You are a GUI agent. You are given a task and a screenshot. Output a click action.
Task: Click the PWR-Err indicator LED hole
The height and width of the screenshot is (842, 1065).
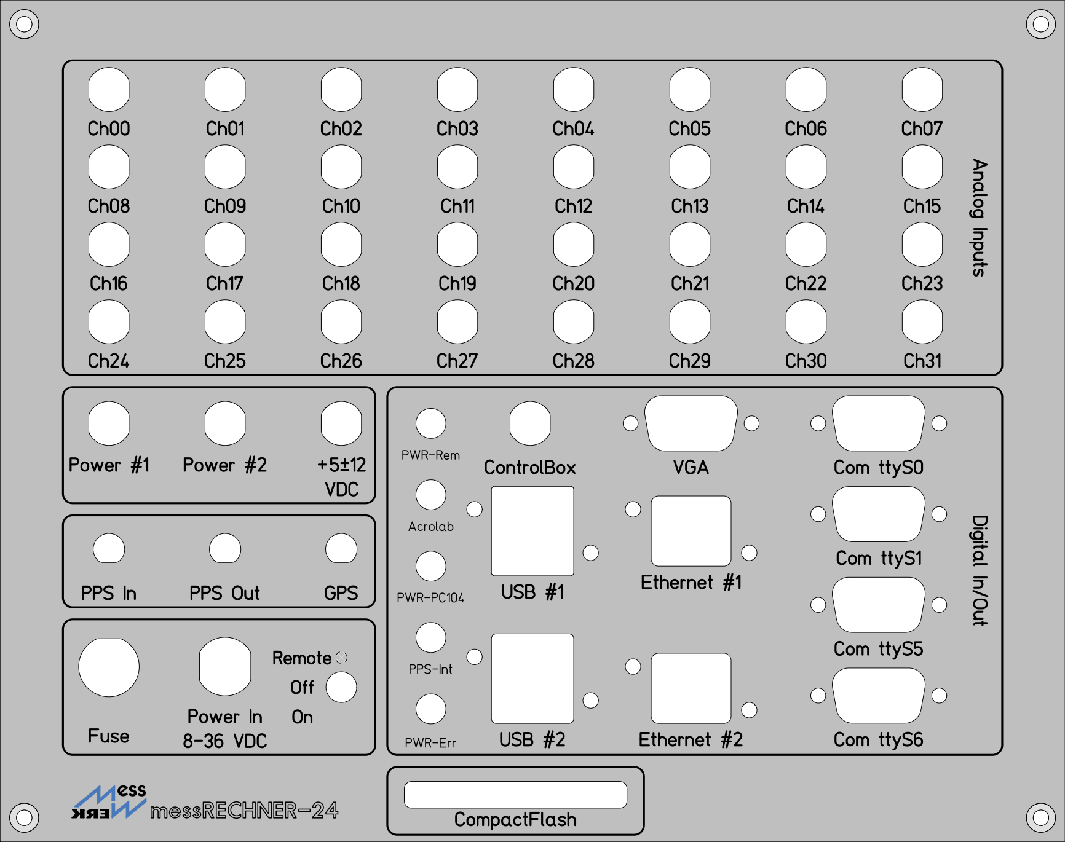tap(430, 709)
